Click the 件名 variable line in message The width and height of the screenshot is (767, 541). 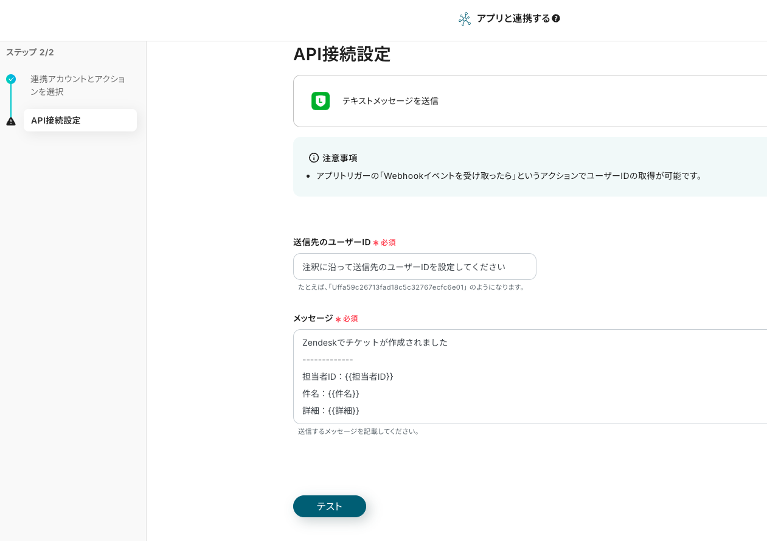pyautogui.click(x=331, y=394)
